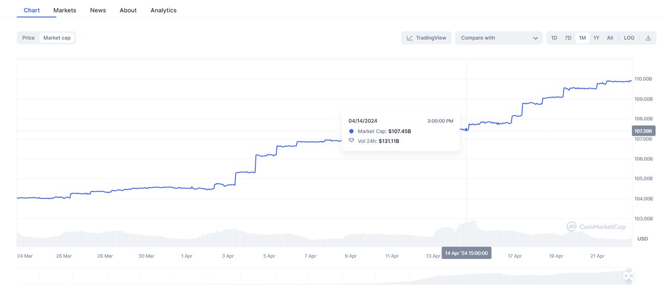664x295 pixels.
Task: Expand the Compare with chevron arrow
Action: click(x=535, y=38)
